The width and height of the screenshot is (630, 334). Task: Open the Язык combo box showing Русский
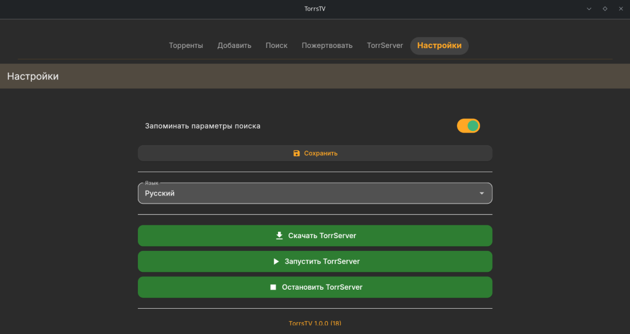[308, 193]
